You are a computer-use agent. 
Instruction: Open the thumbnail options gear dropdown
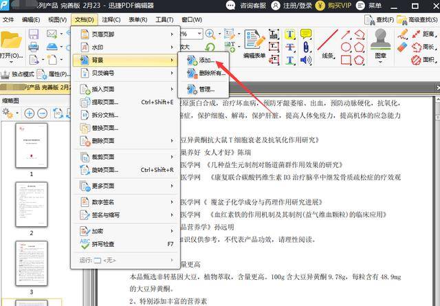10,113
